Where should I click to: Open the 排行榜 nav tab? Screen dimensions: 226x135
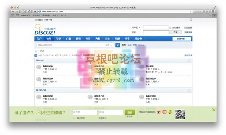pyautogui.click(x=138, y=39)
